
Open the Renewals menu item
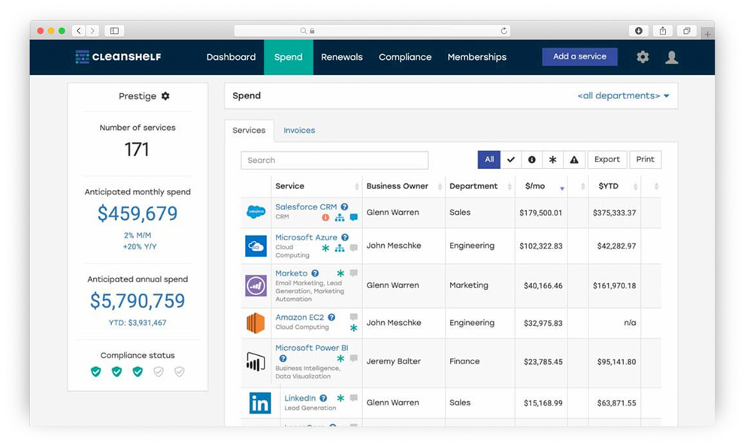click(342, 57)
